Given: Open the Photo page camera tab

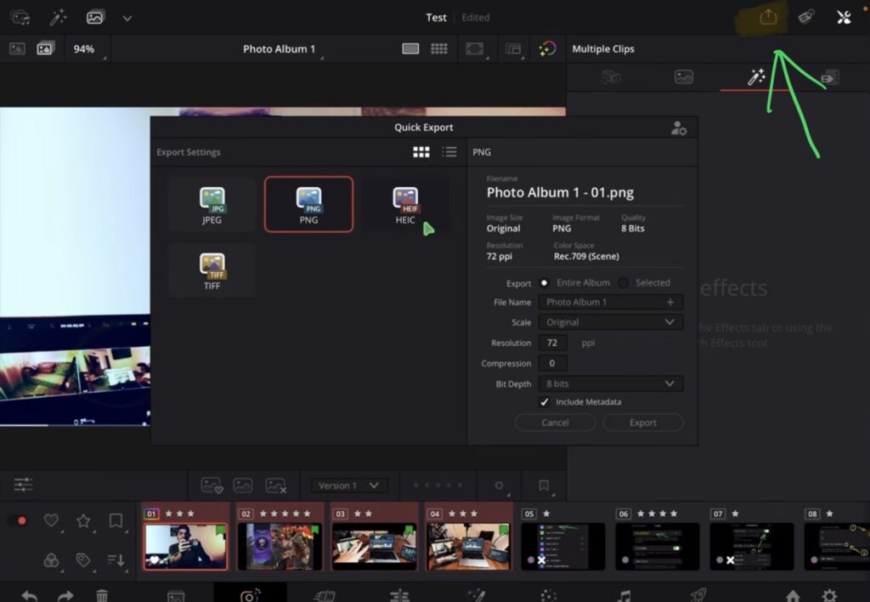Looking at the screenshot, I should point(251,595).
